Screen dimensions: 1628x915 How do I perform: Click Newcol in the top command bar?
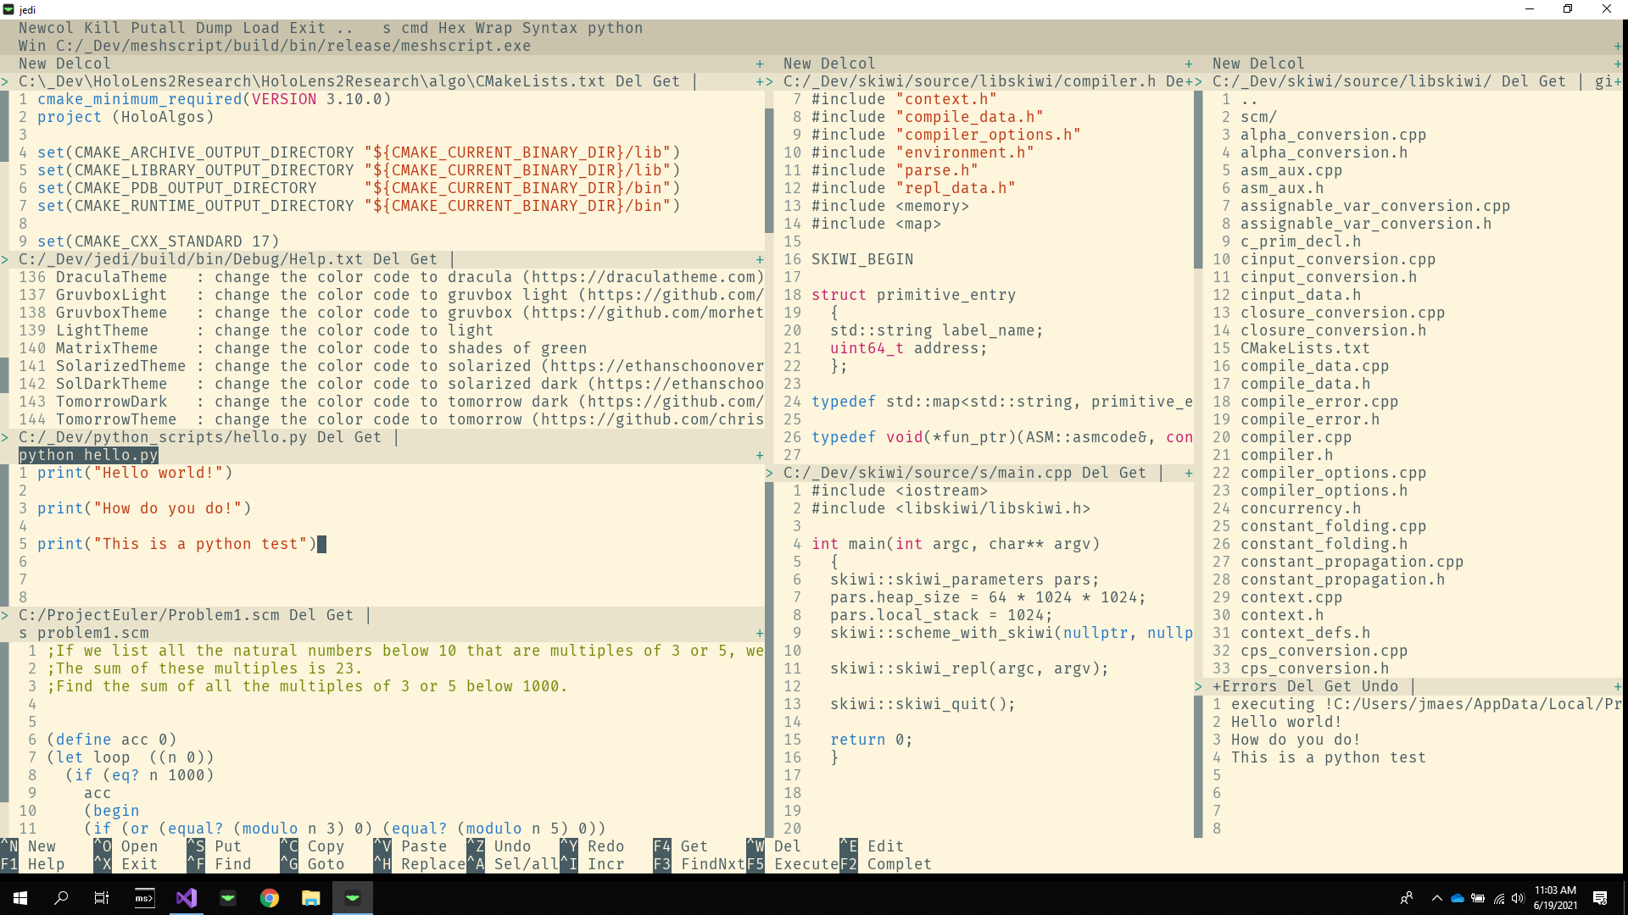point(46,28)
